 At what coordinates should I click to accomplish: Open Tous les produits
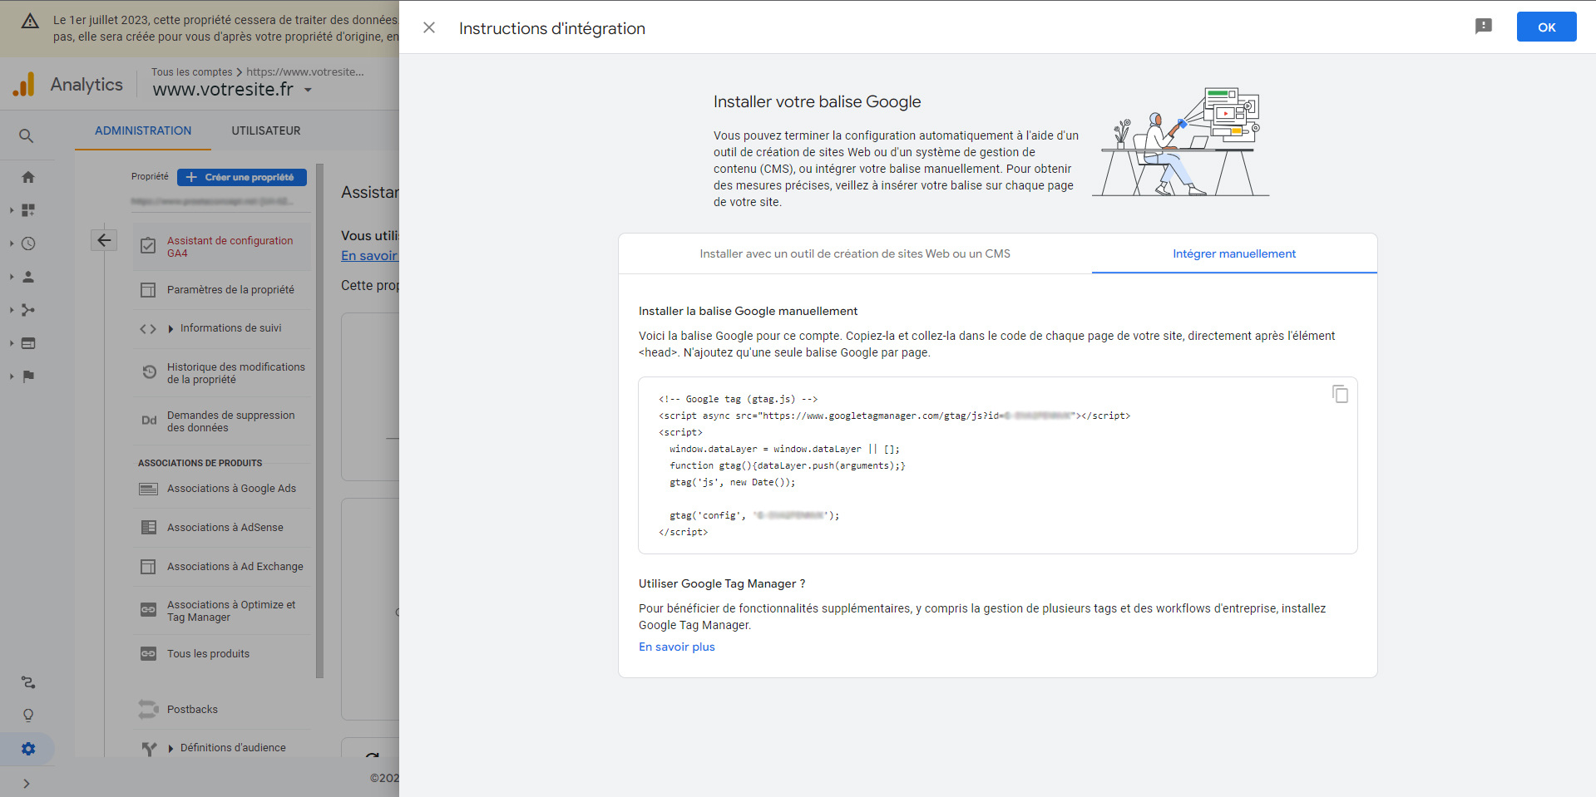click(x=222, y=654)
